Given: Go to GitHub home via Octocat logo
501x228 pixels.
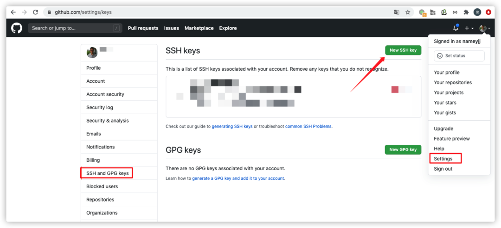Looking at the screenshot, I should (17, 28).
